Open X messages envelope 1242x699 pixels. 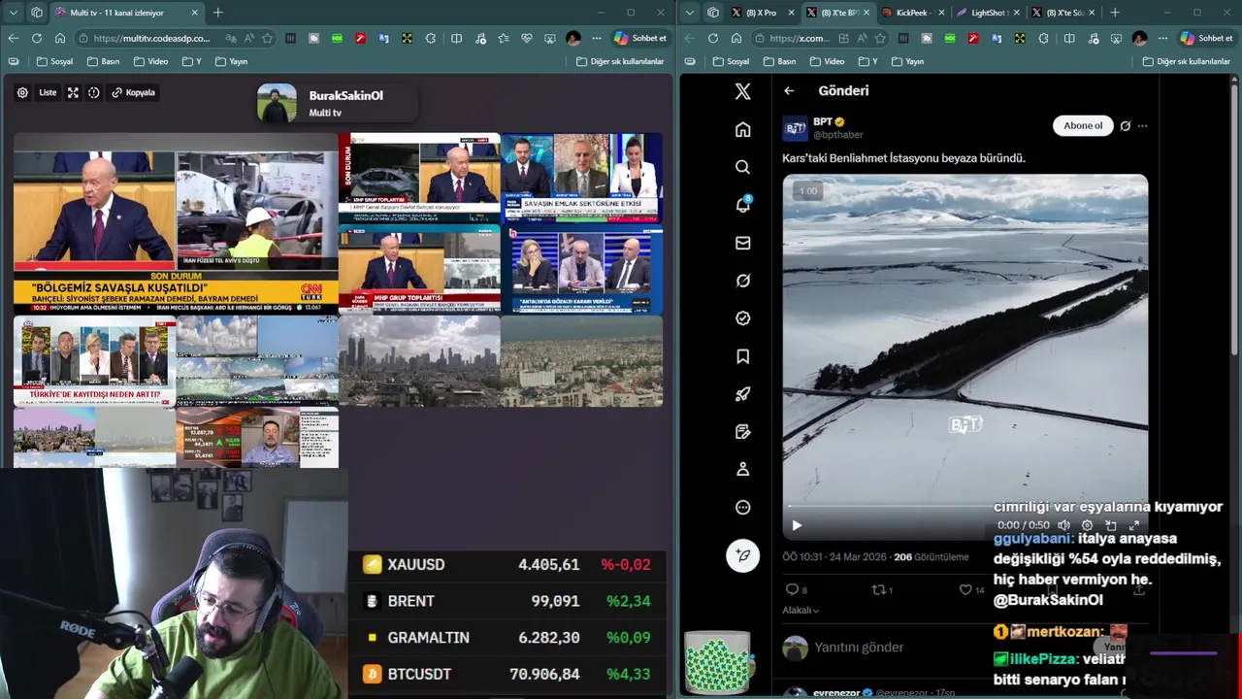[x=742, y=243]
